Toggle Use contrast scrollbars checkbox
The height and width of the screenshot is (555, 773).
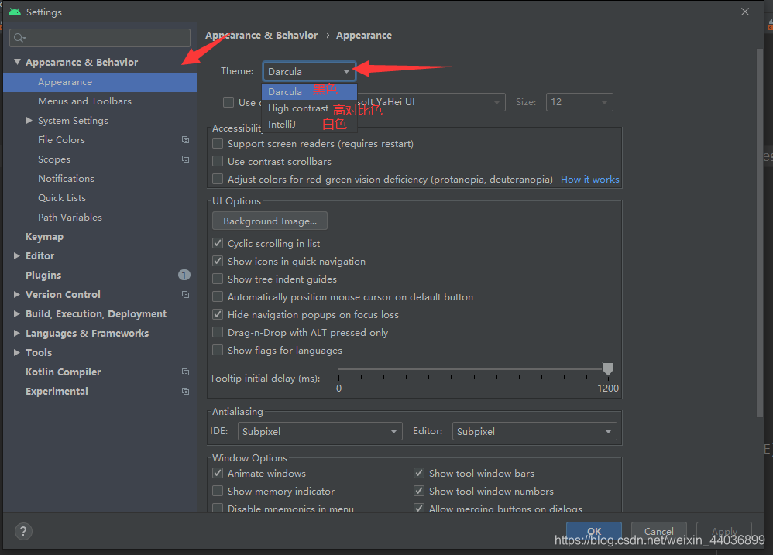(x=218, y=161)
